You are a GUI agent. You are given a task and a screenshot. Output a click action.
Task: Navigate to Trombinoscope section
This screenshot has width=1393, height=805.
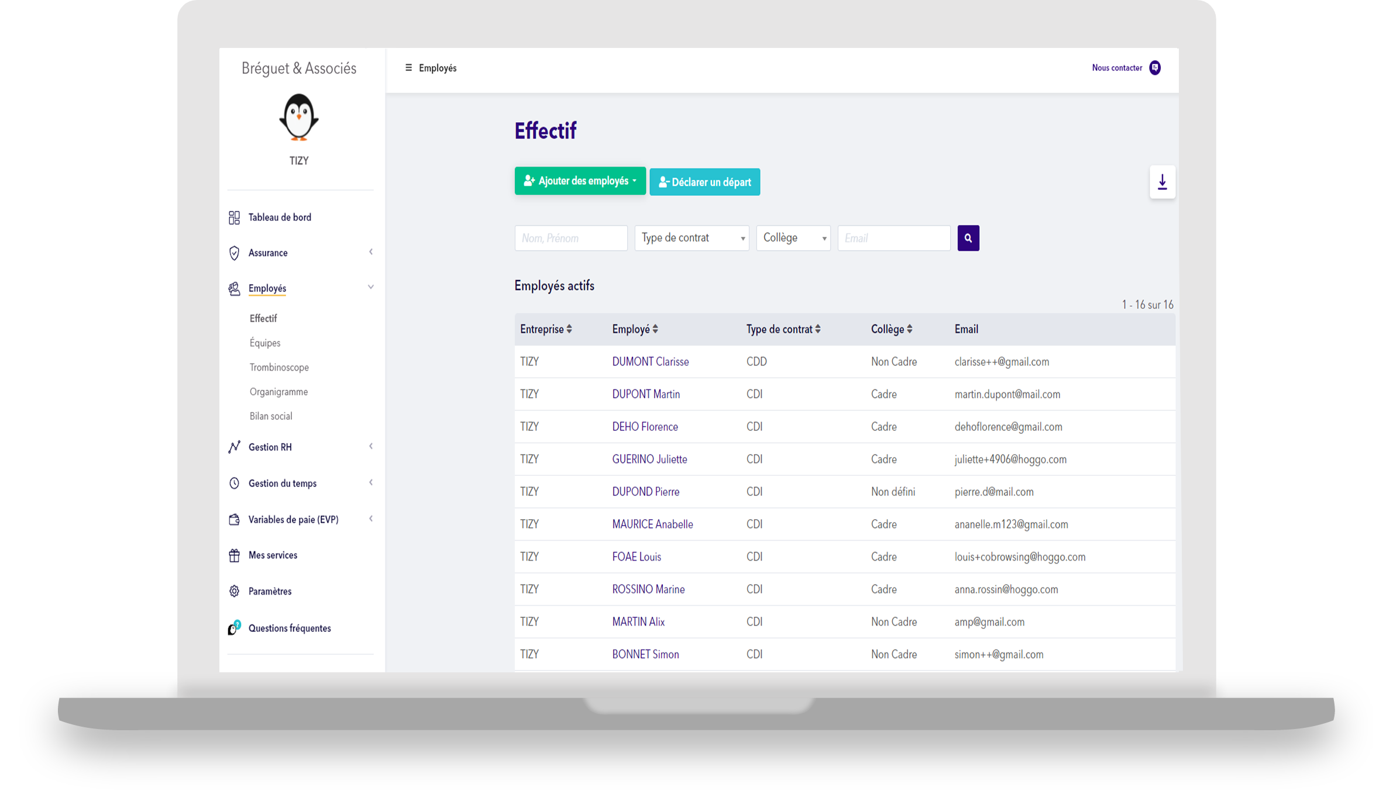point(278,367)
